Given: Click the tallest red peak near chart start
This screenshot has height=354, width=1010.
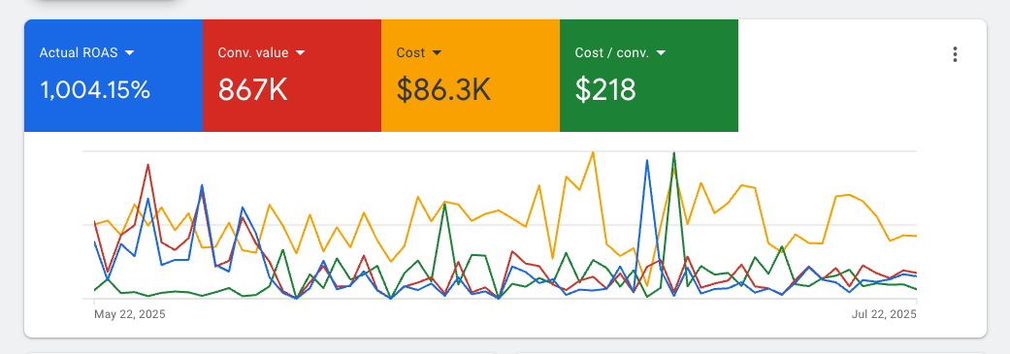Looking at the screenshot, I should pyautogui.click(x=148, y=166).
